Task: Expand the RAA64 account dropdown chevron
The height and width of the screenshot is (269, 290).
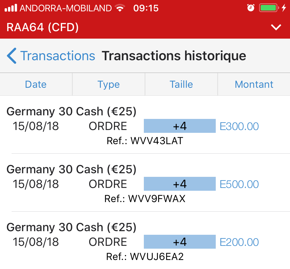Action: tap(276, 27)
